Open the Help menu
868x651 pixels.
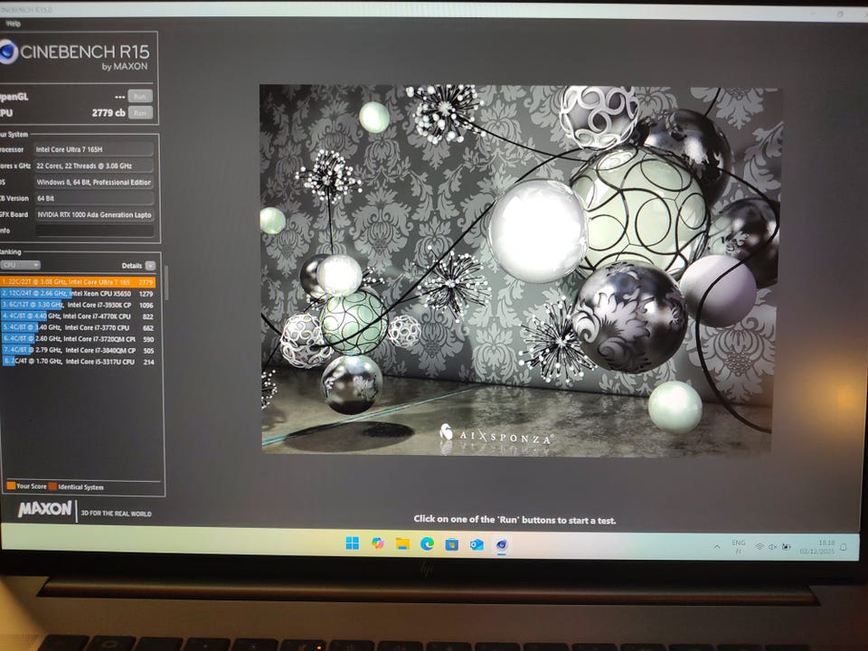coord(13,24)
